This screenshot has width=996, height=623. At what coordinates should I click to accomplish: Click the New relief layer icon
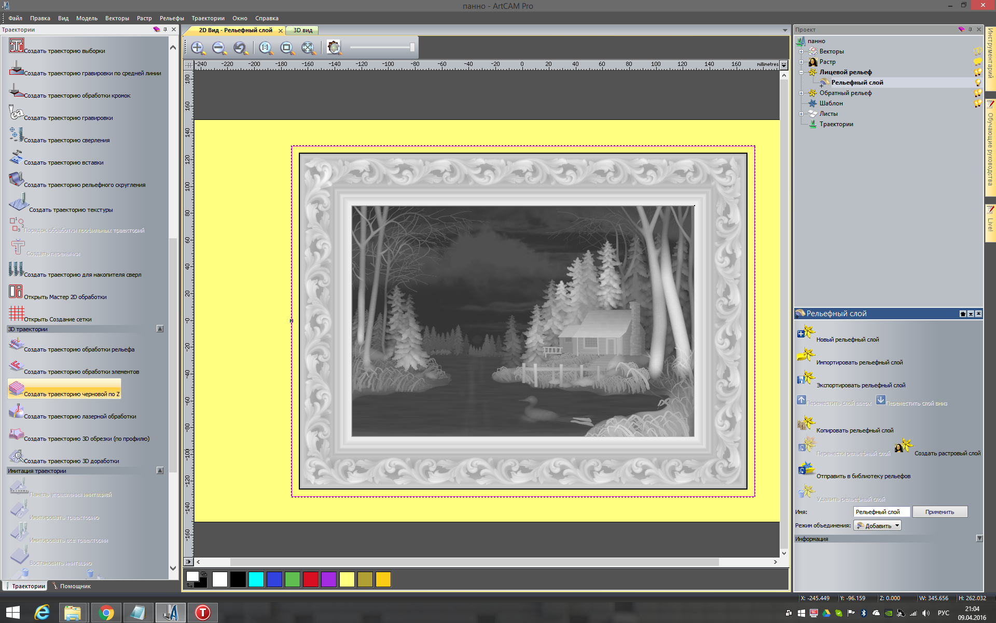tap(806, 332)
